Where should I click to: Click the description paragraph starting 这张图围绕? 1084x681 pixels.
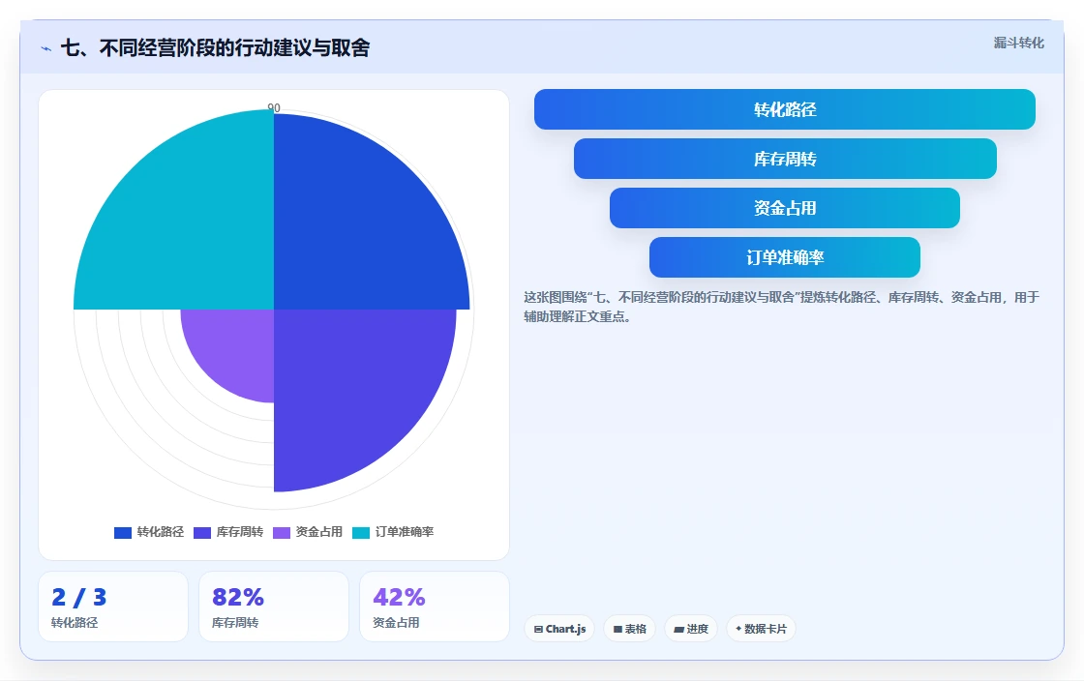(781, 307)
